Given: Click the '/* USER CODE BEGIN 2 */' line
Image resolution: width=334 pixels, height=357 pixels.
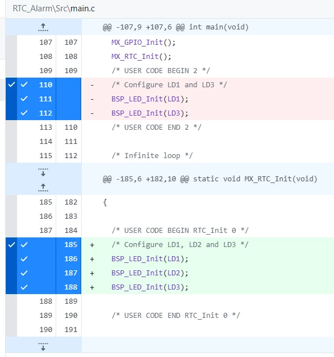Looking at the screenshot, I should tap(161, 71).
